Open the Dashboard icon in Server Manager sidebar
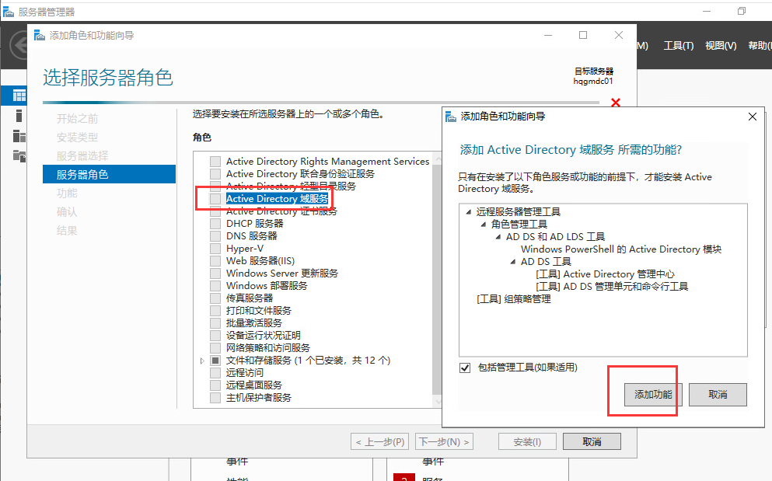Screen dimensions: 772x481 pos(19,96)
